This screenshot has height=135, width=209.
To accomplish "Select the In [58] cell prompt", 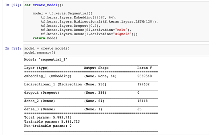I will pyautogui.click(x=13, y=48).
